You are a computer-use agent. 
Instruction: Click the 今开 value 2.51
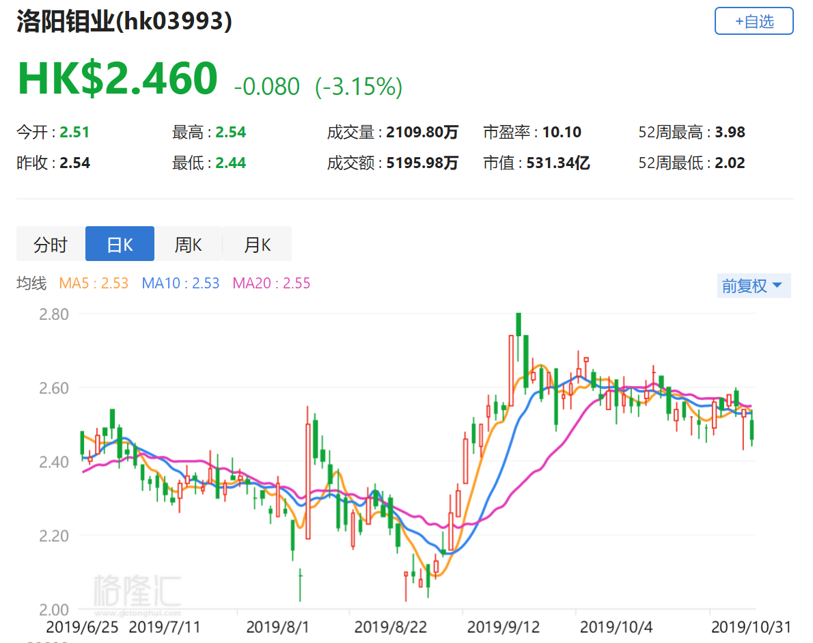pyautogui.click(x=74, y=133)
